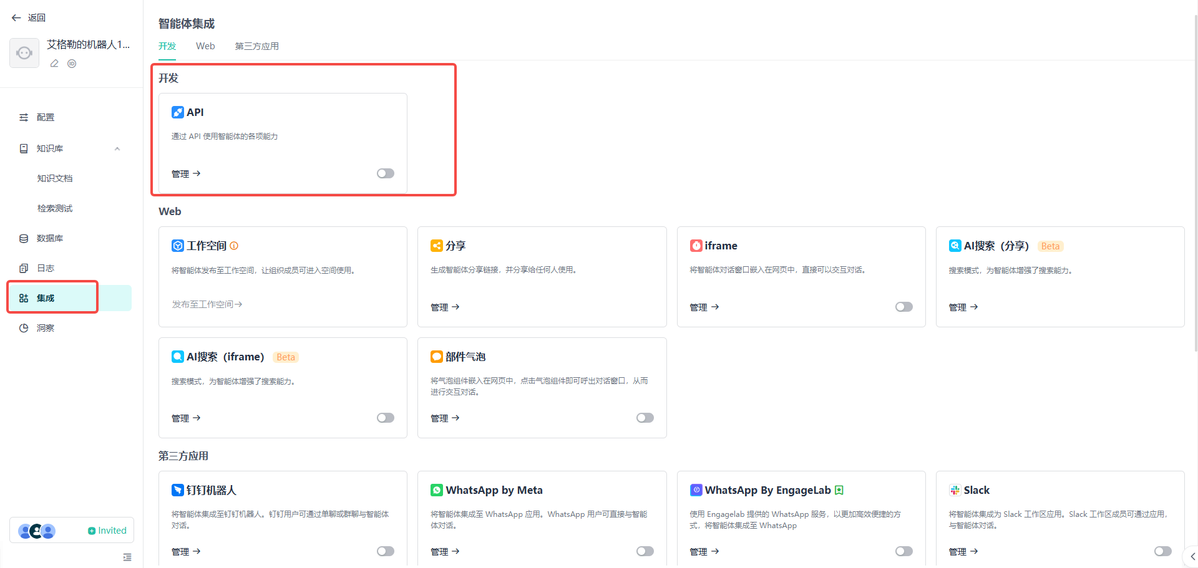Open the 洞察 insights sidebar item
The width and height of the screenshot is (1198, 568).
(45, 328)
